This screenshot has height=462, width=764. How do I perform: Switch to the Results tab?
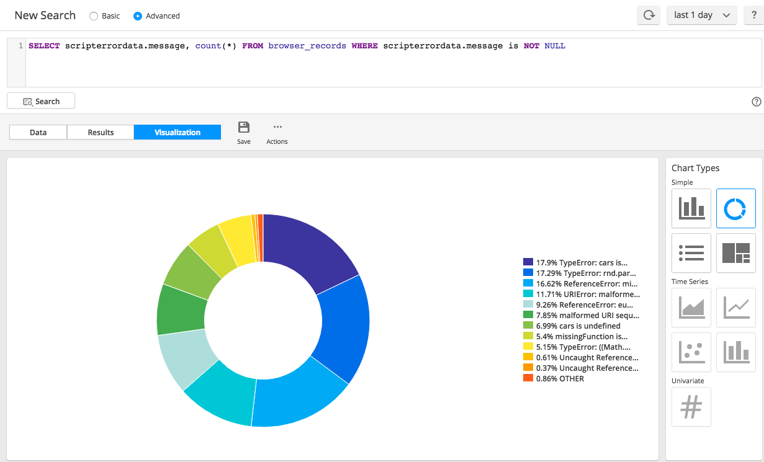coord(101,132)
